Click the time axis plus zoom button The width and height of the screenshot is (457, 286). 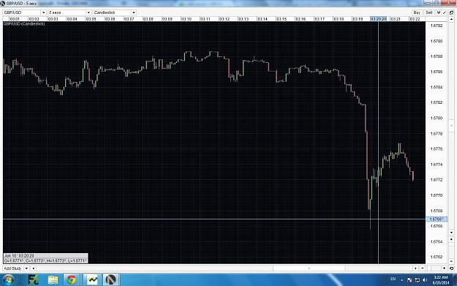point(444,268)
